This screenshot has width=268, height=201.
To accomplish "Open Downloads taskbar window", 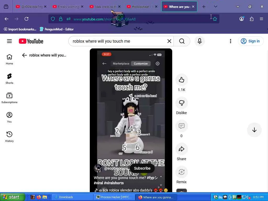I will (x=72, y=197).
